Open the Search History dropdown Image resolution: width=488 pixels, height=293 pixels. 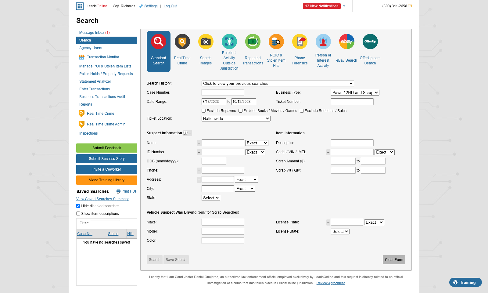coord(277,83)
